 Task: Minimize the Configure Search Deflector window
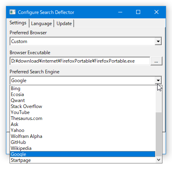(x=120, y=12)
